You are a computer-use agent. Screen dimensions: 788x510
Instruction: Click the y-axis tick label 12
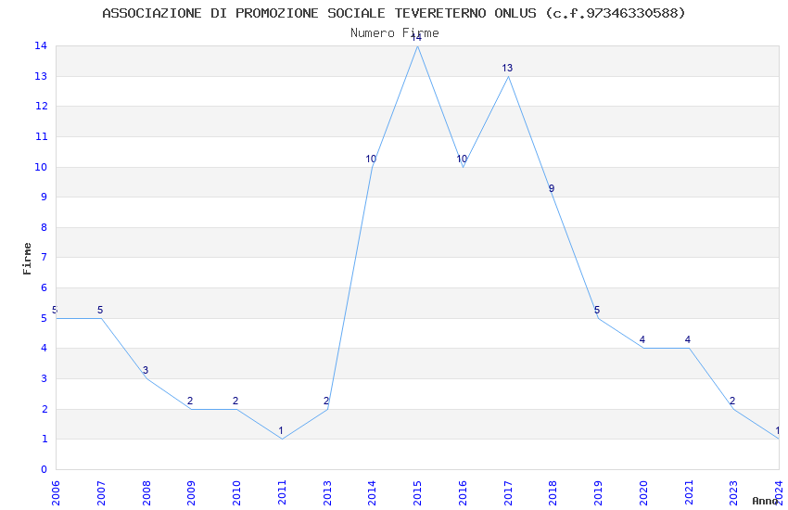coord(42,107)
